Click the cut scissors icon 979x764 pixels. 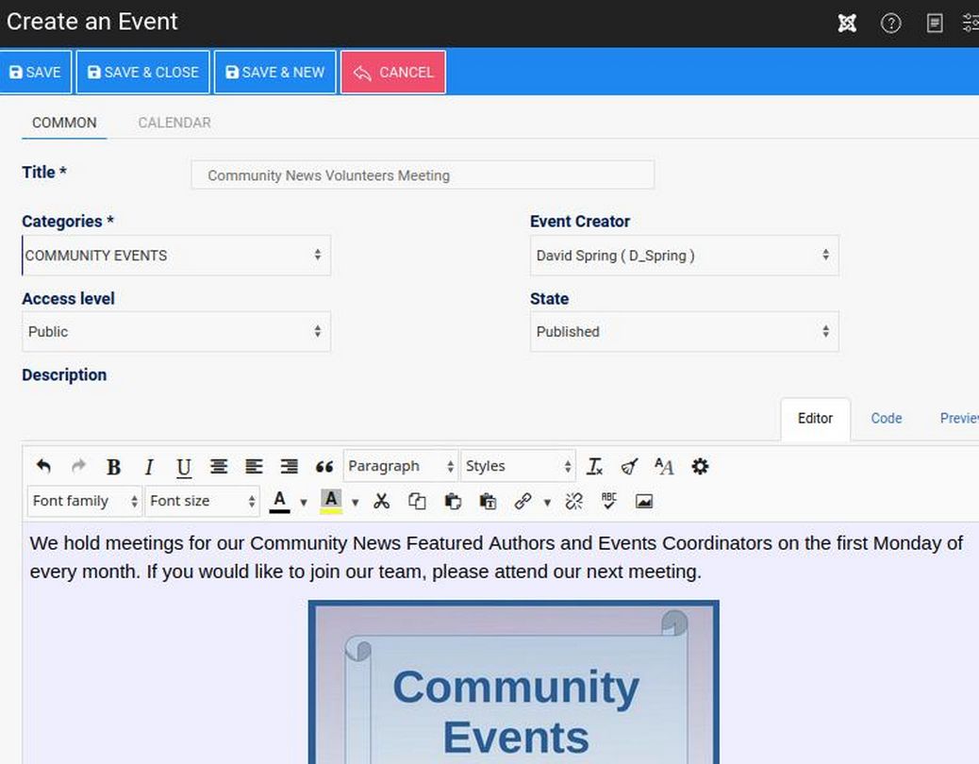pyautogui.click(x=381, y=501)
